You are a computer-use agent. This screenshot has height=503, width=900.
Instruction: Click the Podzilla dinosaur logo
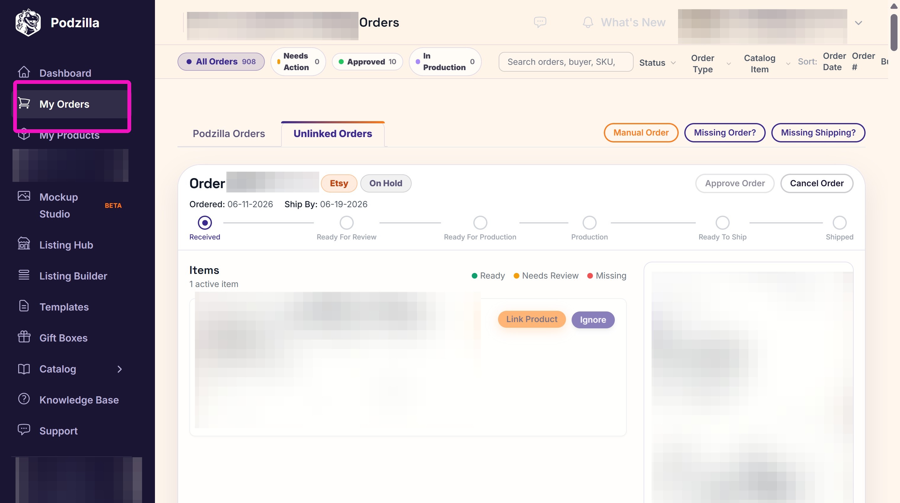(x=28, y=22)
